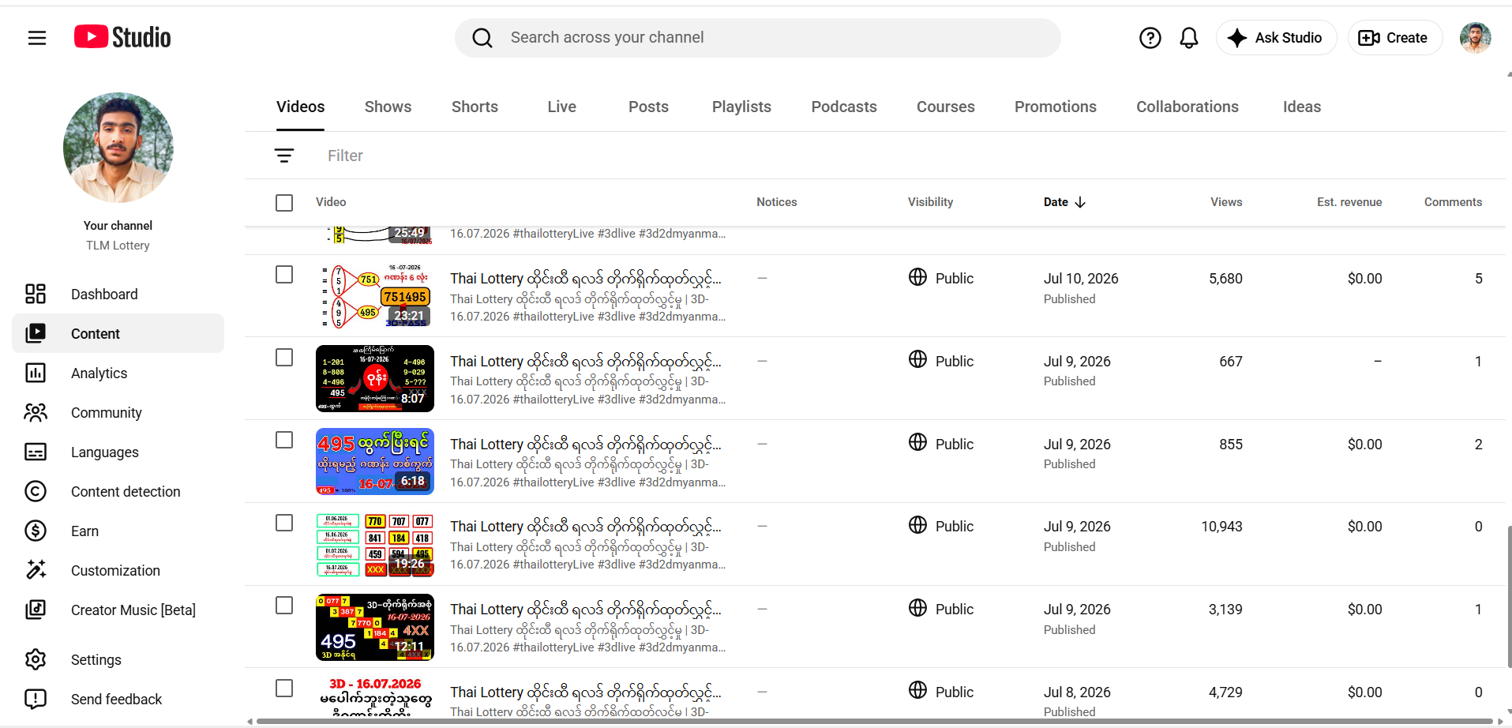Click the Analytics bar chart icon
Image resolution: width=1512 pixels, height=728 pixels.
click(x=36, y=373)
